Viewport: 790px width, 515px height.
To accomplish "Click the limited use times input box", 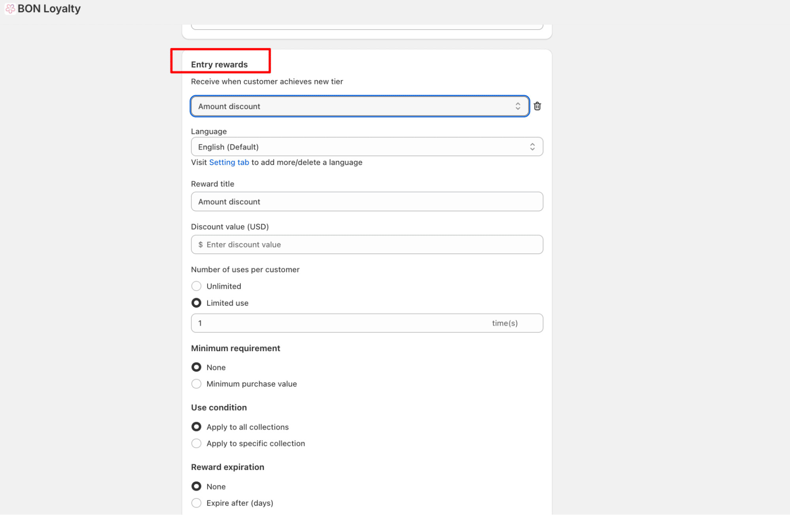I will (x=340, y=323).
